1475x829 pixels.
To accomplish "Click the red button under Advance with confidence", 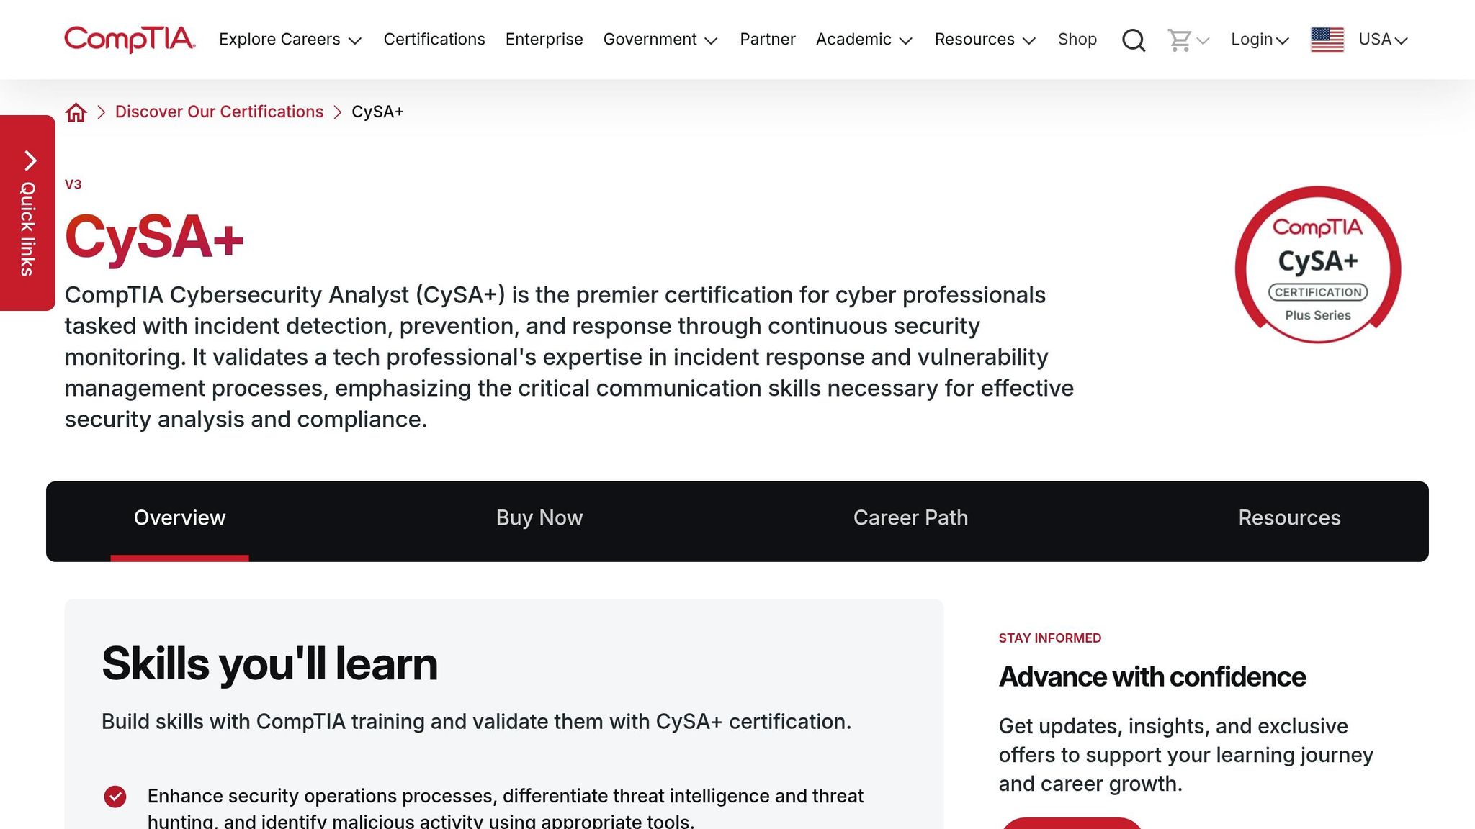I will click(1072, 825).
